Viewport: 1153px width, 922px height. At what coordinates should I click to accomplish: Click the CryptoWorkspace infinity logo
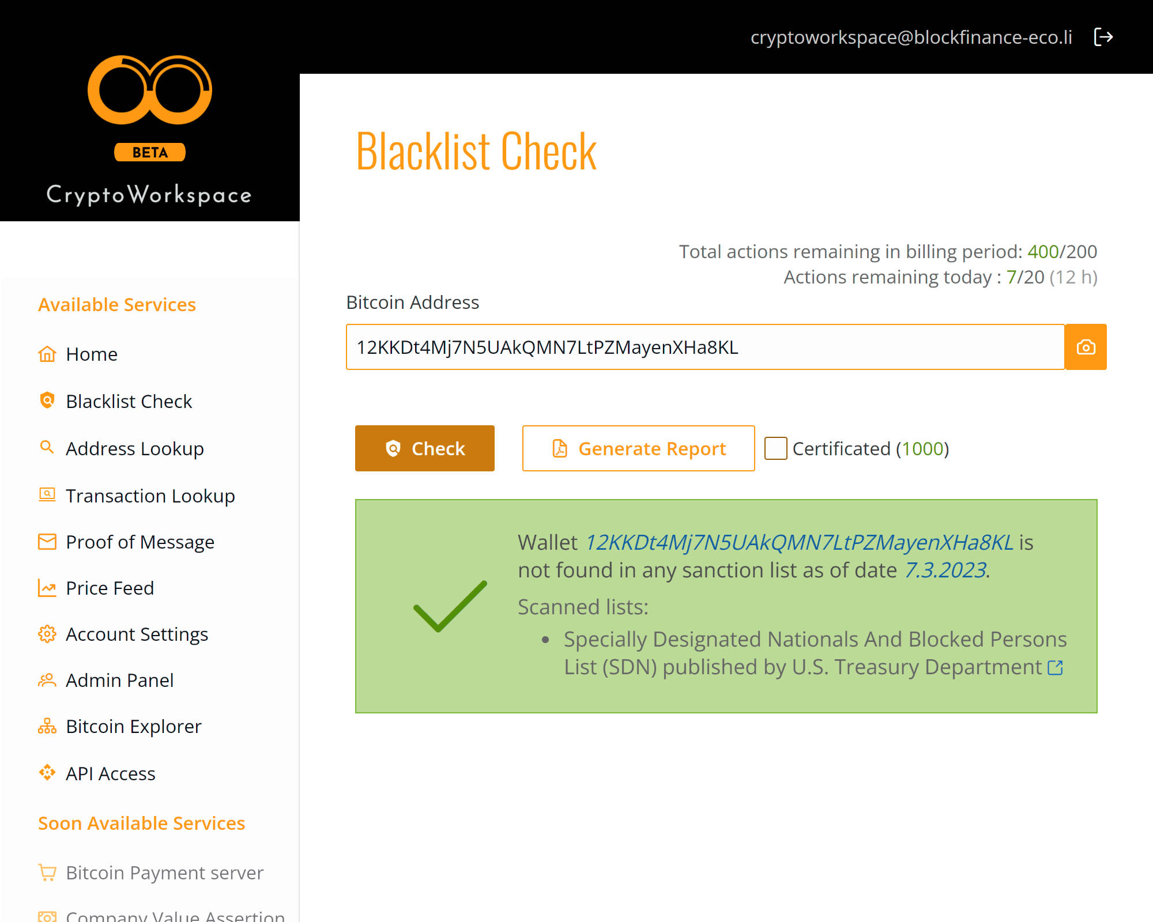click(x=150, y=90)
